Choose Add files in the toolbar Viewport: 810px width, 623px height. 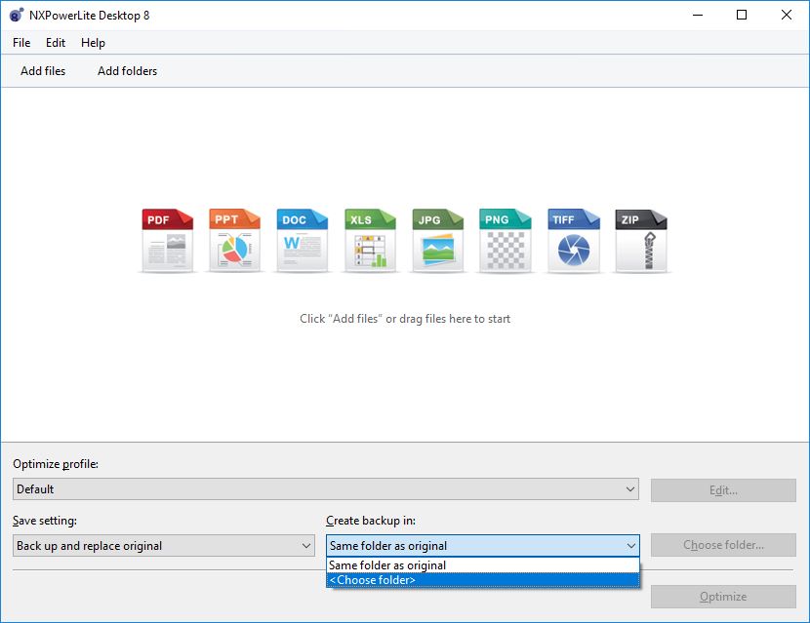pyautogui.click(x=43, y=71)
